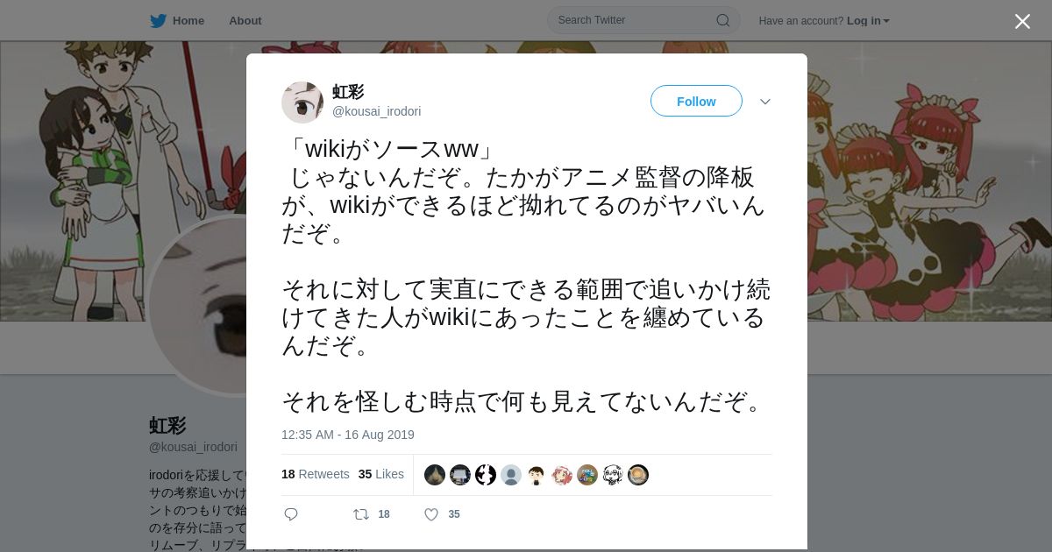1052x552 pixels.
Task: Open the tweet author's avatar picture
Action: [302, 103]
